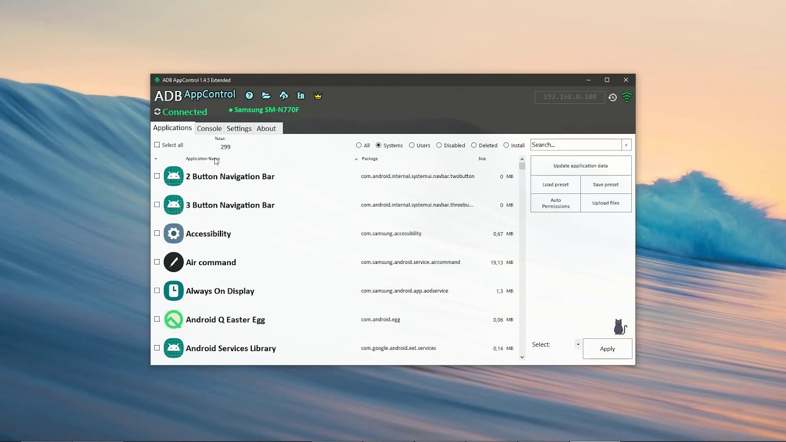Sort by Application Name column header
786x442 pixels.
(203, 159)
